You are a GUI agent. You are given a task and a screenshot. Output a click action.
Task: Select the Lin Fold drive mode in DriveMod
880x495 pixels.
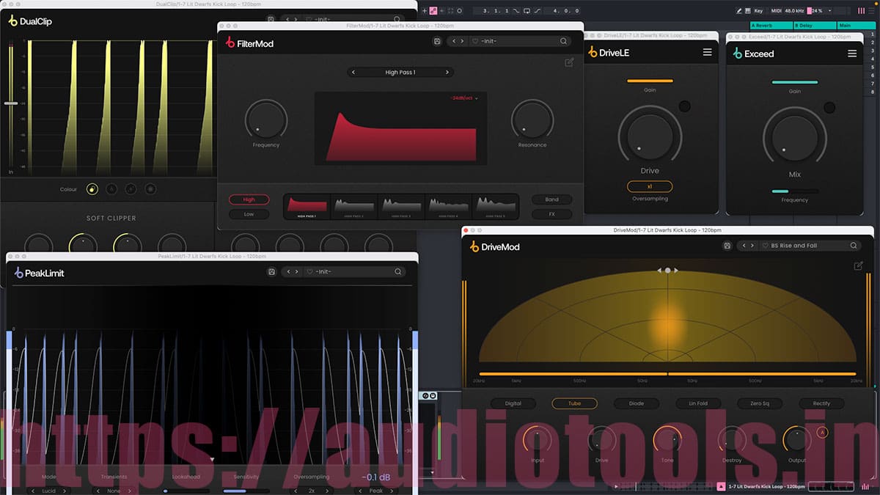(698, 403)
